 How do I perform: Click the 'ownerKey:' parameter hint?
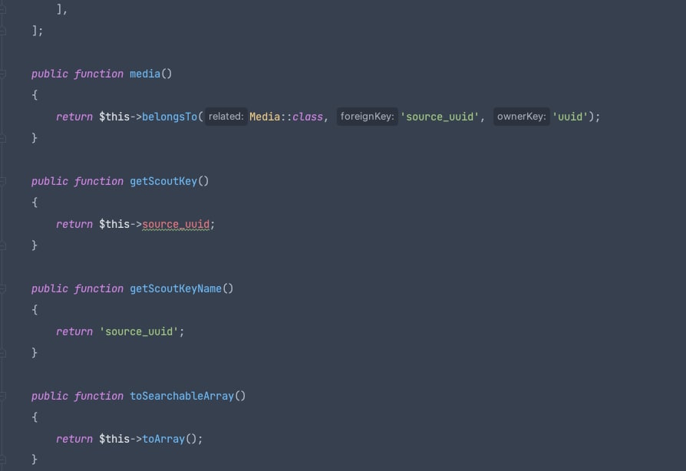(x=522, y=117)
